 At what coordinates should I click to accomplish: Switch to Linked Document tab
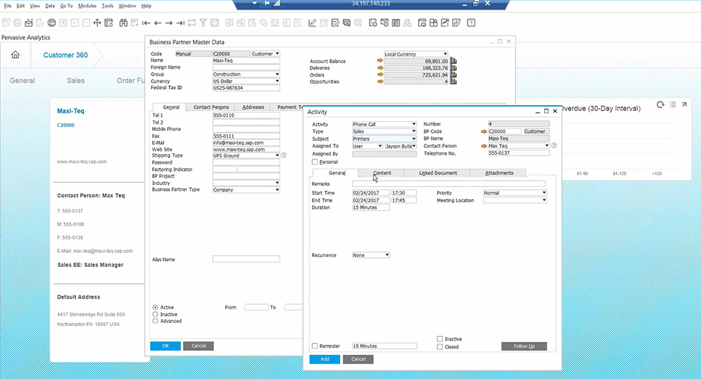[x=437, y=173]
